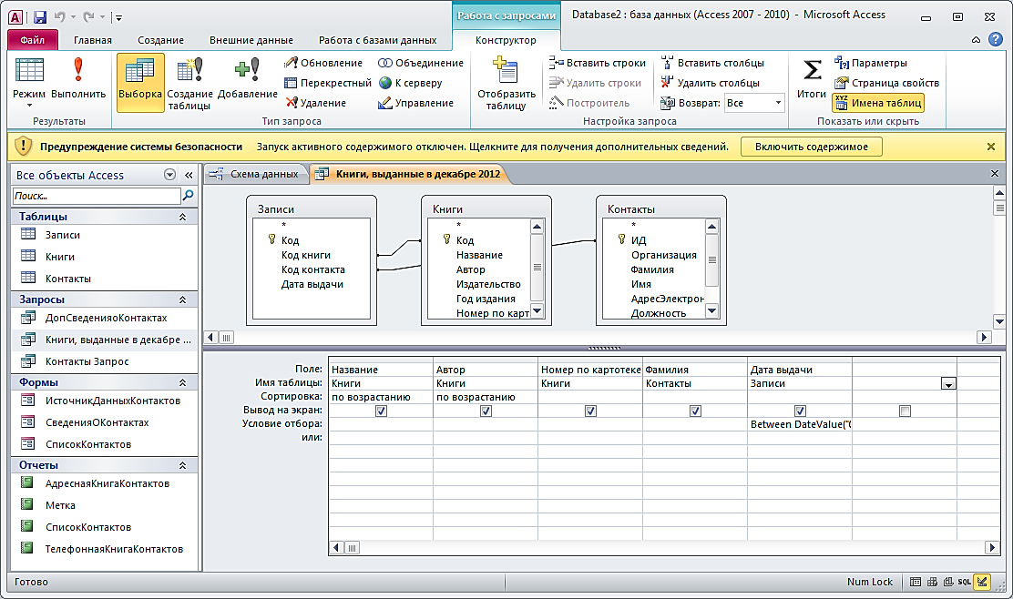The image size is (1013, 599).
Task: Dismiss the security warning bar
Action: point(990,147)
